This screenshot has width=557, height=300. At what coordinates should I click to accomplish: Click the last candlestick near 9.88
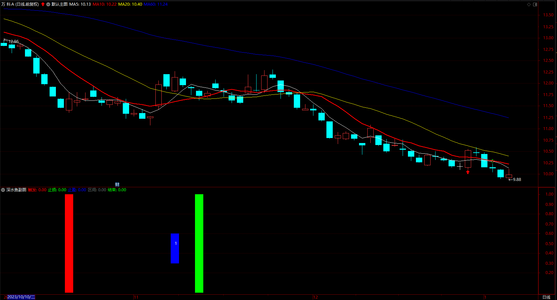click(x=509, y=176)
